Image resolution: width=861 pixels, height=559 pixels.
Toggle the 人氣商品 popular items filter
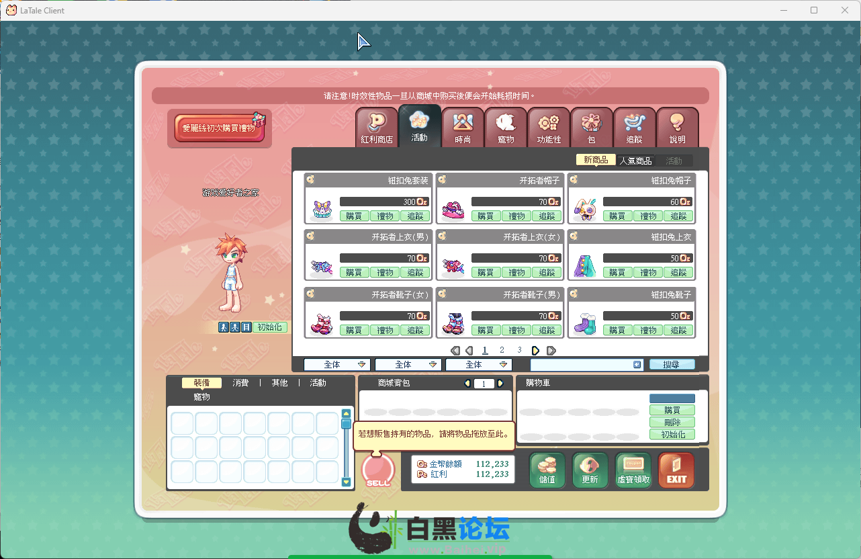click(x=635, y=161)
